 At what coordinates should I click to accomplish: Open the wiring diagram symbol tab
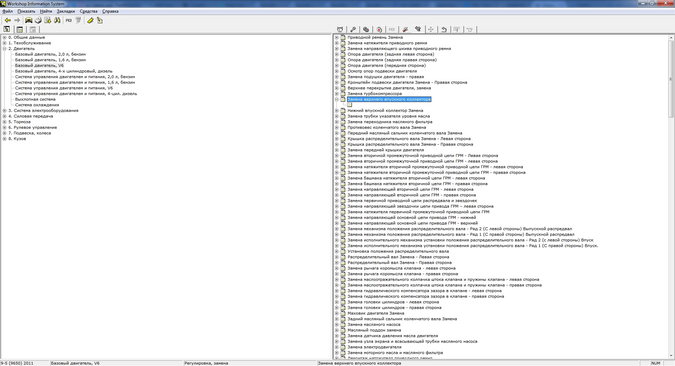pyautogui.click(x=444, y=30)
